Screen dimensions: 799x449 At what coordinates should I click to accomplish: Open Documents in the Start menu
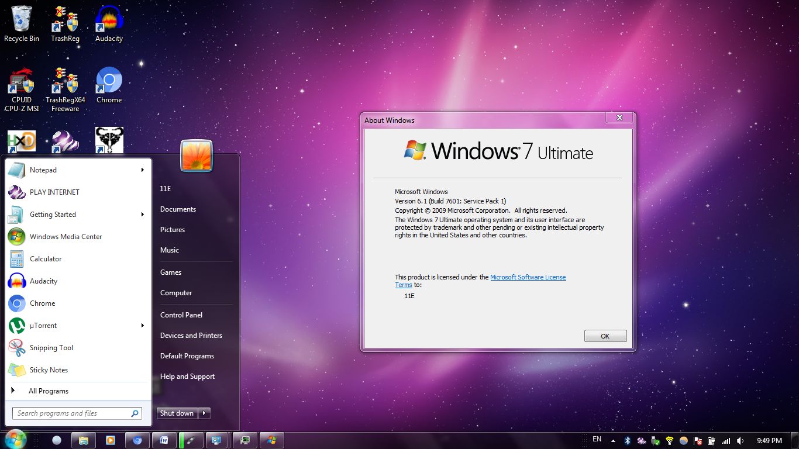pos(178,209)
